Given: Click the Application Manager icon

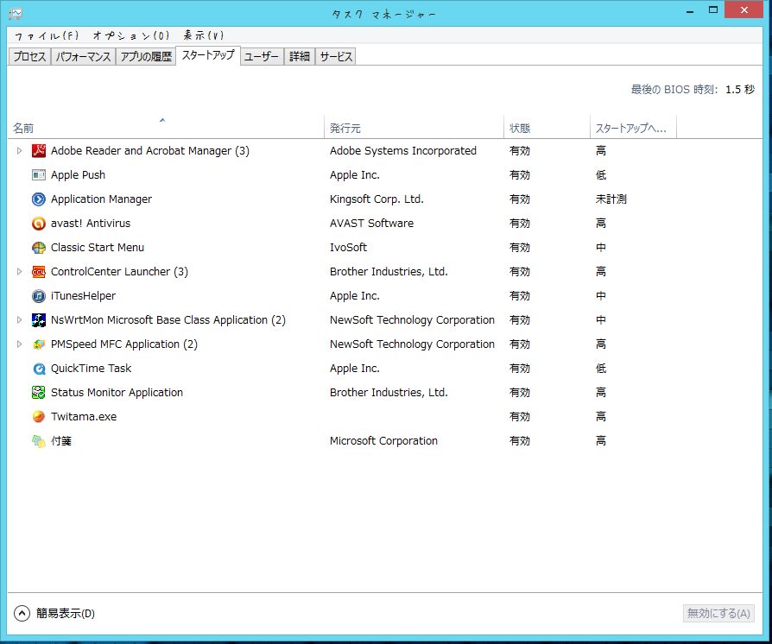Looking at the screenshot, I should (x=38, y=199).
